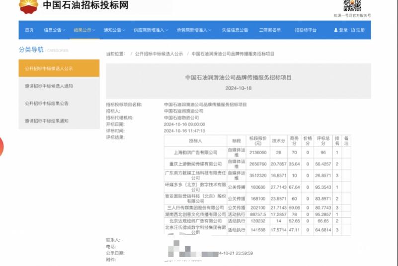Viewport: 398px width, 266px height.
Task: Select 公开招标中标候选人公示 in sidebar
Action: (59, 68)
